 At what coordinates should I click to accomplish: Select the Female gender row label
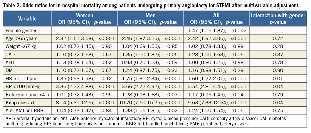coord(20,30)
